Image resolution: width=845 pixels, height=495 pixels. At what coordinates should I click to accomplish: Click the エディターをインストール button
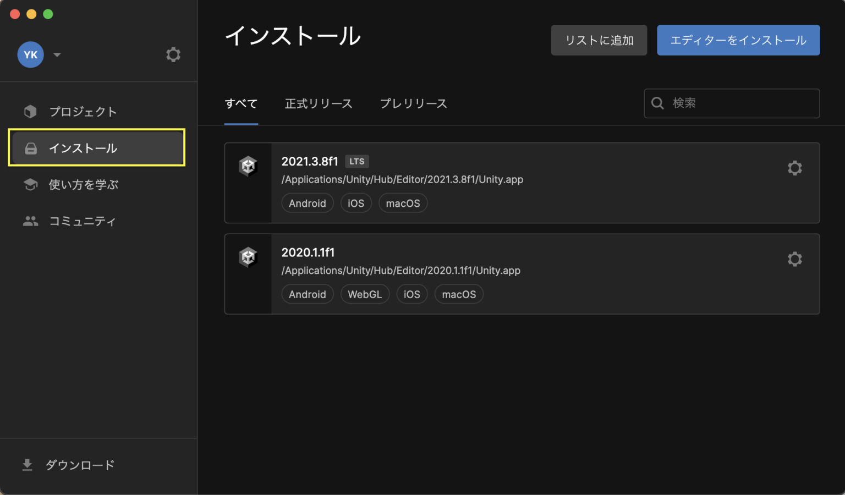pos(738,40)
